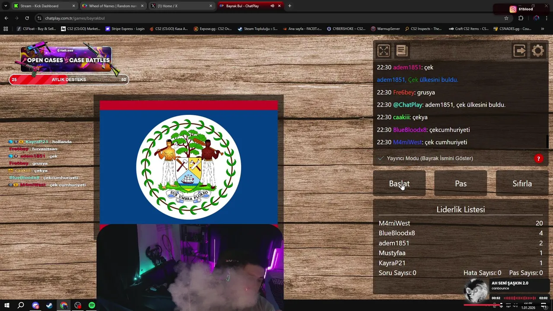Image resolution: width=553 pixels, height=311 pixels.
Task: Select KayraP21 row in Liderlik Listesi
Action: (x=461, y=263)
